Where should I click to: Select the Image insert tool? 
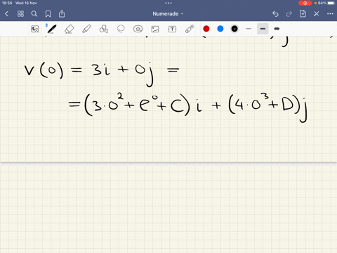point(155,29)
